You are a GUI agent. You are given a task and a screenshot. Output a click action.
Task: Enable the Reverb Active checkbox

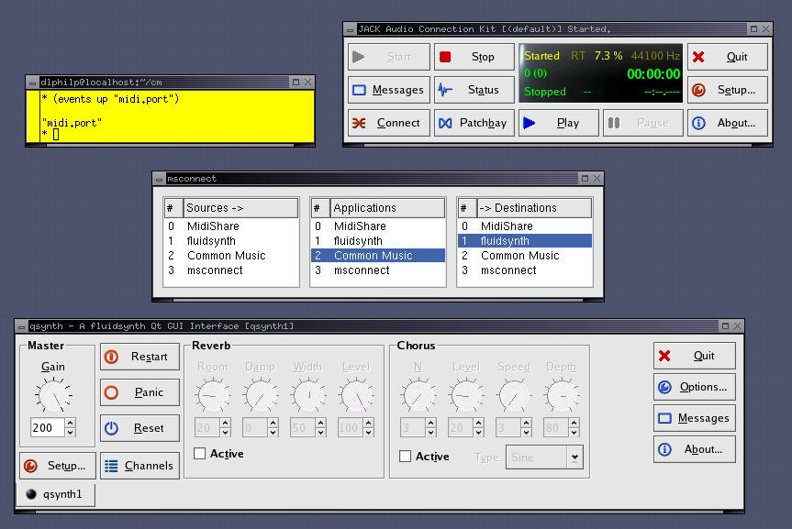[x=200, y=454]
